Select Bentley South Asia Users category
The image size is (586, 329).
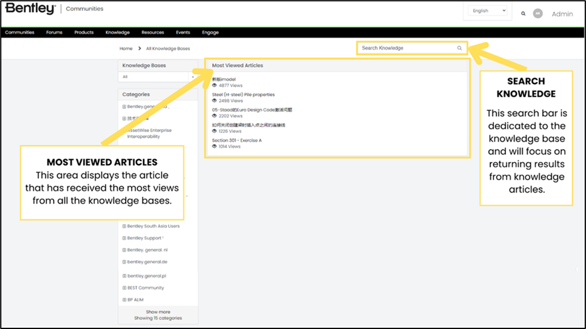click(x=153, y=226)
